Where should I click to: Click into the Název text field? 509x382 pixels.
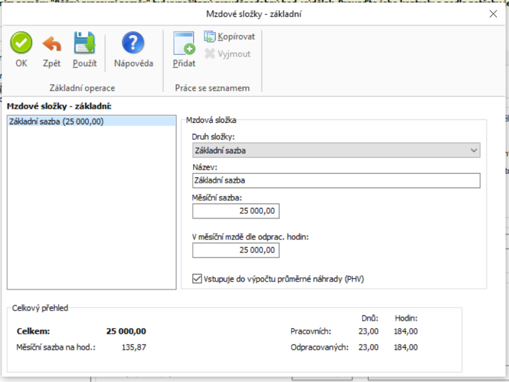[x=336, y=181]
